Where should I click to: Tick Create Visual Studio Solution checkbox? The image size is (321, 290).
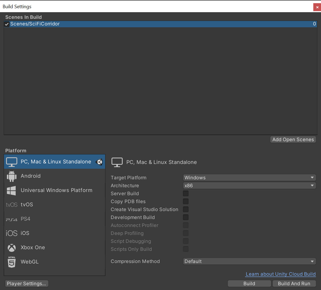[186, 209]
